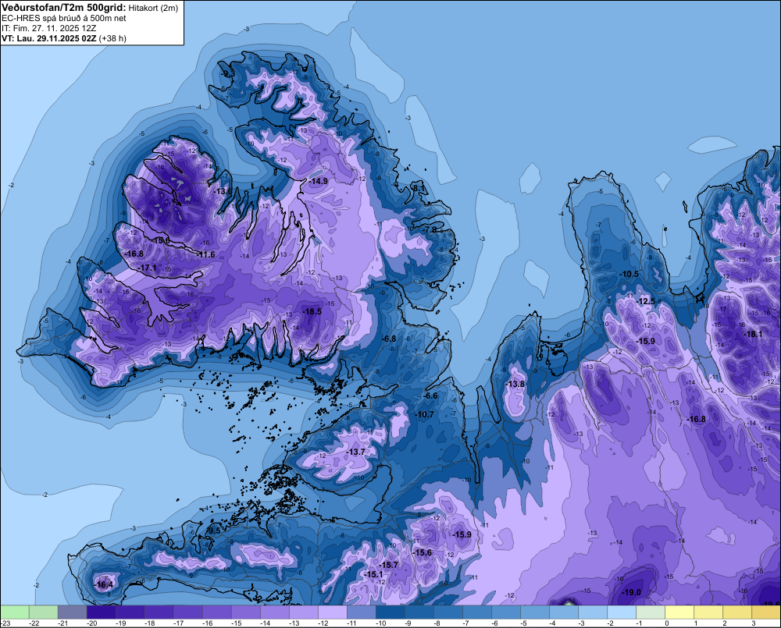Click the bold -17.1 temperature value

147,268
